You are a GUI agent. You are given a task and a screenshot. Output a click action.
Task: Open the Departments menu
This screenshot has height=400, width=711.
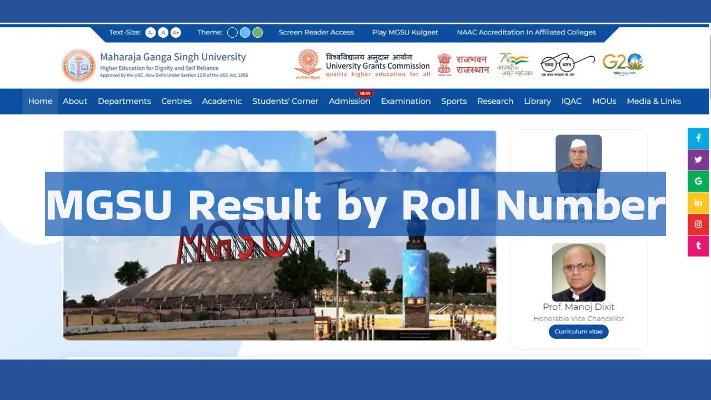(124, 101)
